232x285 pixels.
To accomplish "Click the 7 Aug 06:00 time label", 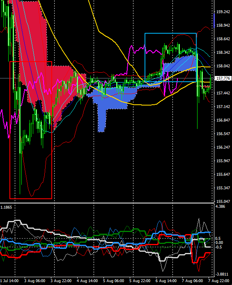I will coord(193,280).
